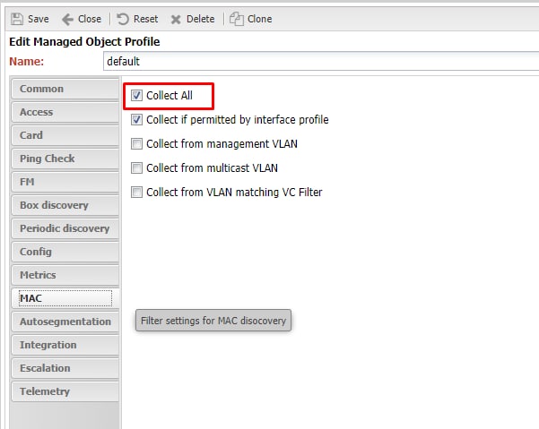
Task: Click the Collect from VLAN matching VC Filter label
Action: click(x=234, y=193)
